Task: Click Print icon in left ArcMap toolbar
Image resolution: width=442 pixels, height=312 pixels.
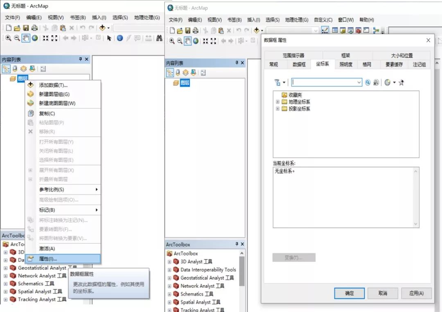Action: point(34,27)
